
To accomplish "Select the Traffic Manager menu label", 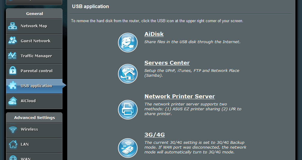I will [x=36, y=56].
